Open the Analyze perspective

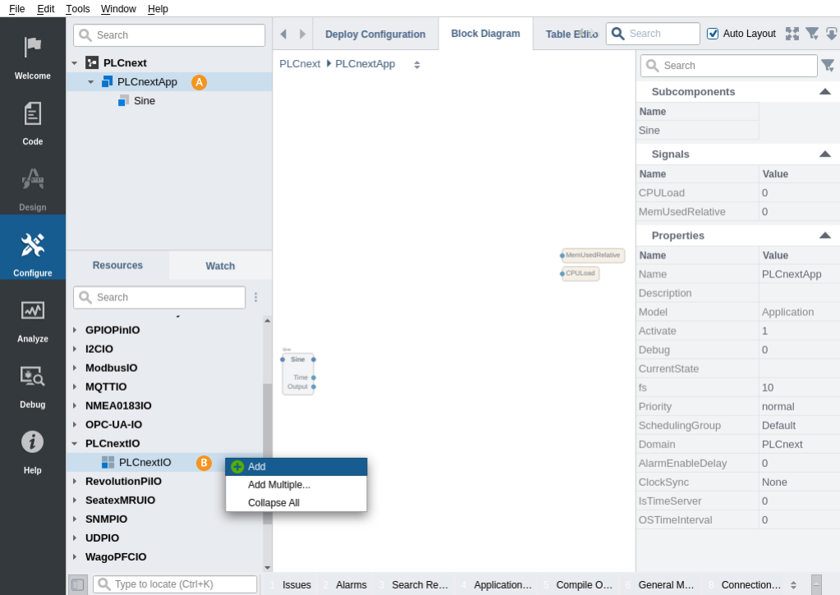click(x=32, y=318)
